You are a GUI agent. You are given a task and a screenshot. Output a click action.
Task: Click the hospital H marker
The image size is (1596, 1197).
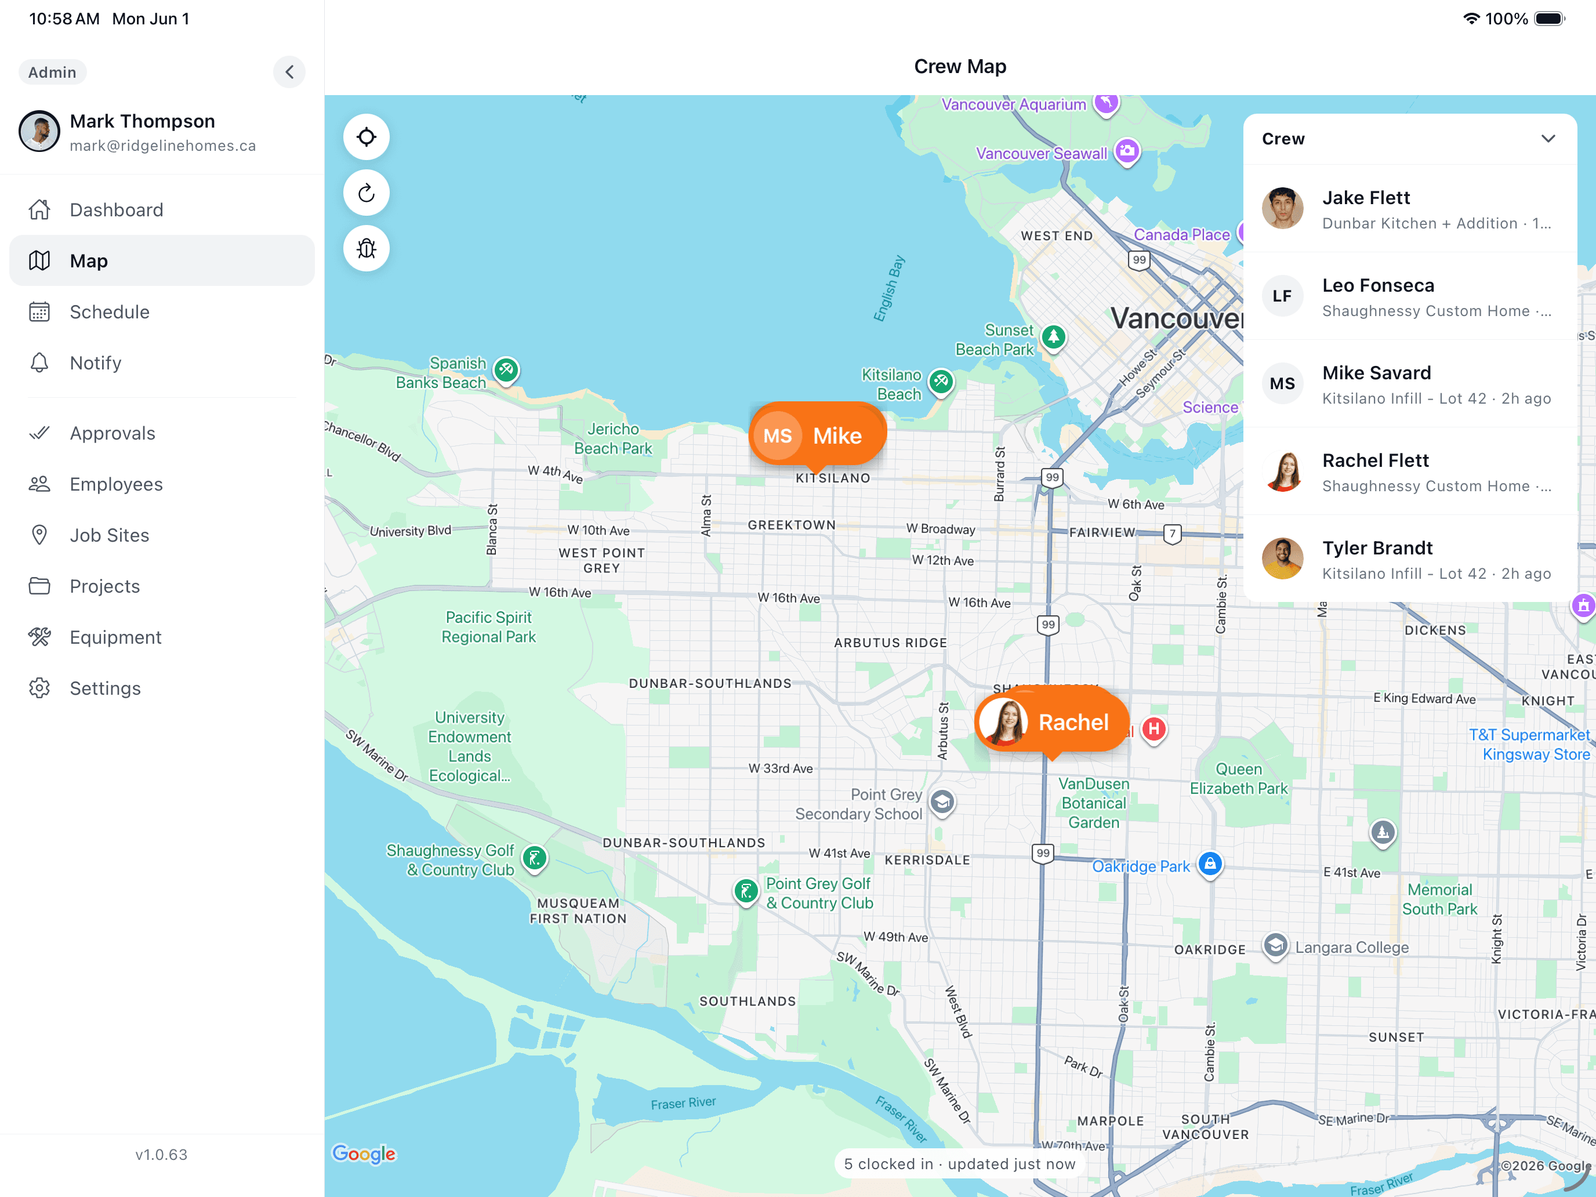(x=1154, y=730)
